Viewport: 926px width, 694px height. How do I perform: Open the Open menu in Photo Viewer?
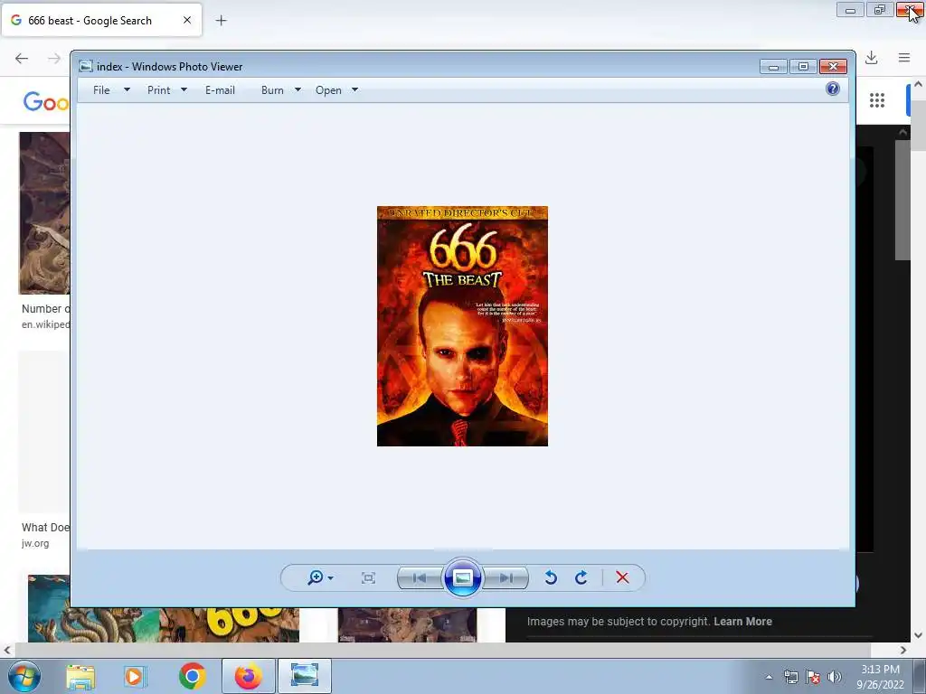tap(328, 90)
